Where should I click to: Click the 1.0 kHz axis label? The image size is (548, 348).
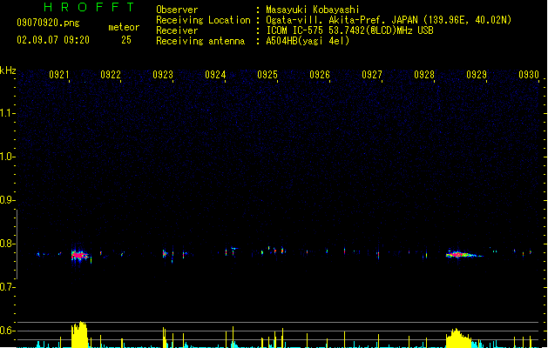pyautogui.click(x=7, y=157)
